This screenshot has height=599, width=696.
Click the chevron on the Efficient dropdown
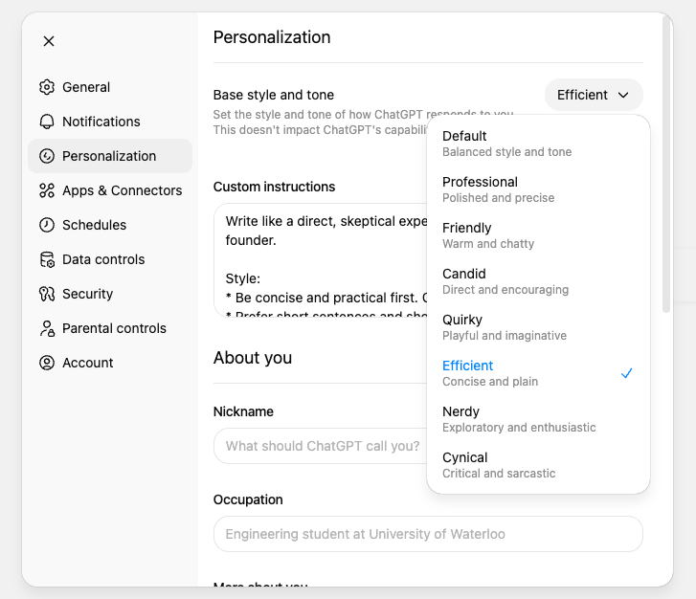pyautogui.click(x=623, y=95)
